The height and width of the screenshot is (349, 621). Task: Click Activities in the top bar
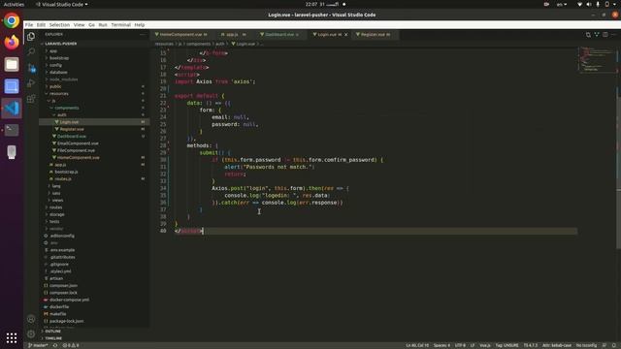14,4
